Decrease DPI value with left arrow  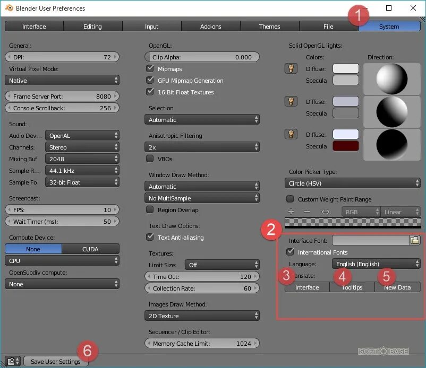tap(9, 57)
